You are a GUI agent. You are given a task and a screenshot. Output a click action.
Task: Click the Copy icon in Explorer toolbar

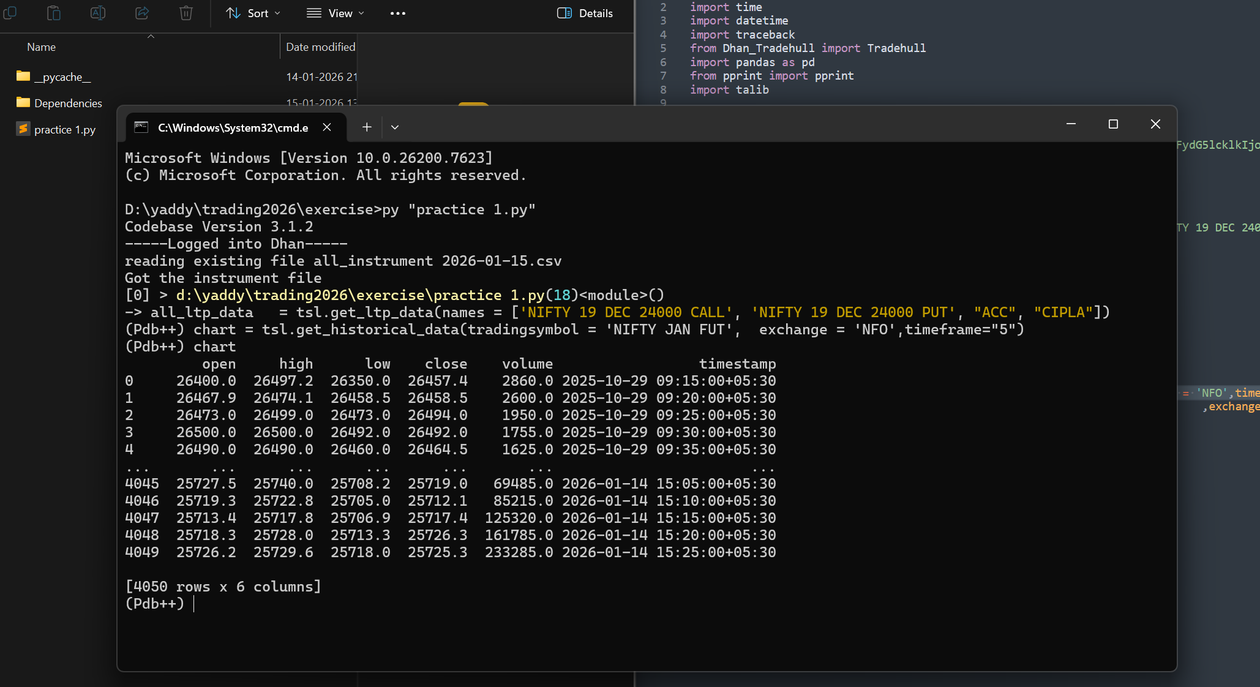pyautogui.click(x=10, y=12)
